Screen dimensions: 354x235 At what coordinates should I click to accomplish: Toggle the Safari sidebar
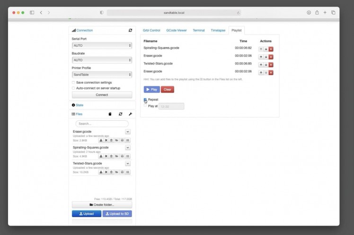tap(32, 13)
